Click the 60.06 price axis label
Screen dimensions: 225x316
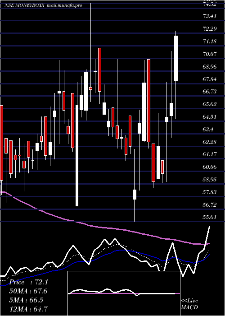click(x=210, y=167)
